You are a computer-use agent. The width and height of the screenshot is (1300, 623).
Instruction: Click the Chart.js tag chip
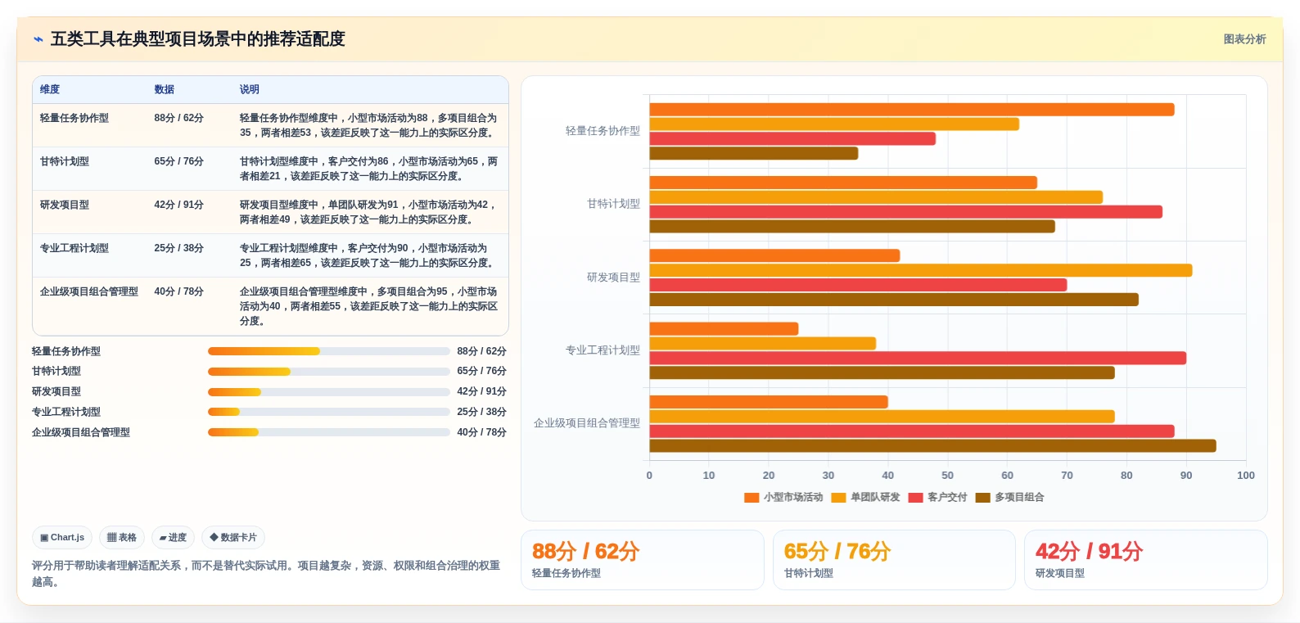(62, 538)
